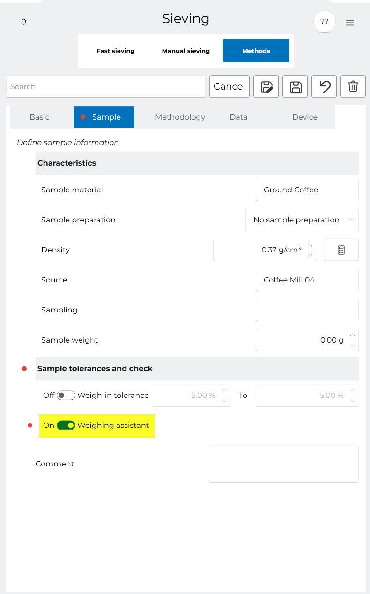Image resolution: width=370 pixels, height=594 pixels.
Task: Click the Comment text box
Action: point(284,464)
